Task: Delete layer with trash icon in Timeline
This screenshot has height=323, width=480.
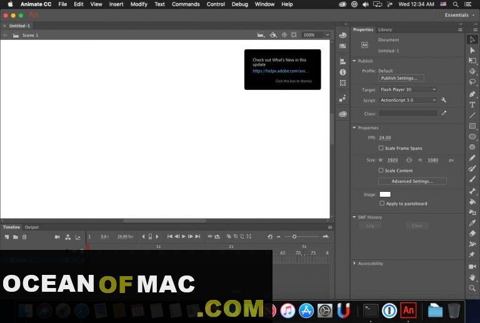Action: pos(24,237)
